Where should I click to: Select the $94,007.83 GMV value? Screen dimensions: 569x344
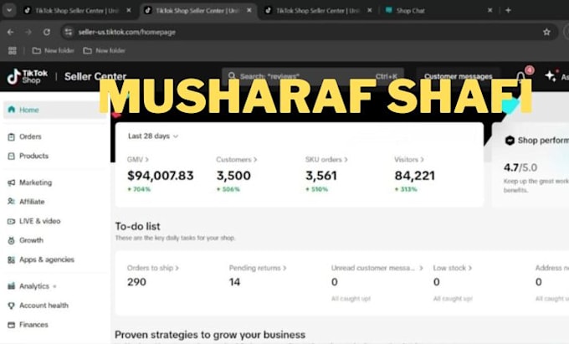(x=161, y=176)
